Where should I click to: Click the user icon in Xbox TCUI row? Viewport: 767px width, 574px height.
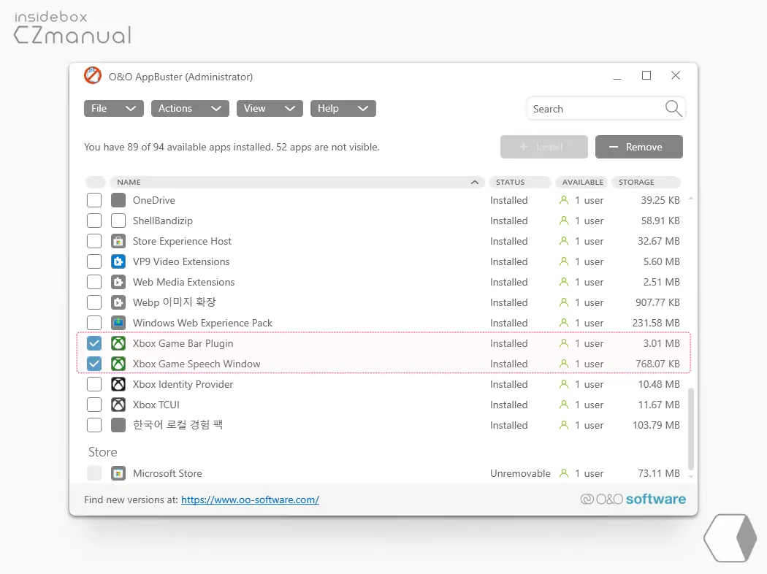click(564, 405)
